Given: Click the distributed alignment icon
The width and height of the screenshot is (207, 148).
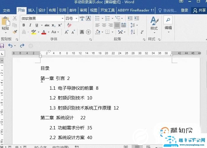Looking at the screenshot, I should (x=124, y=25).
